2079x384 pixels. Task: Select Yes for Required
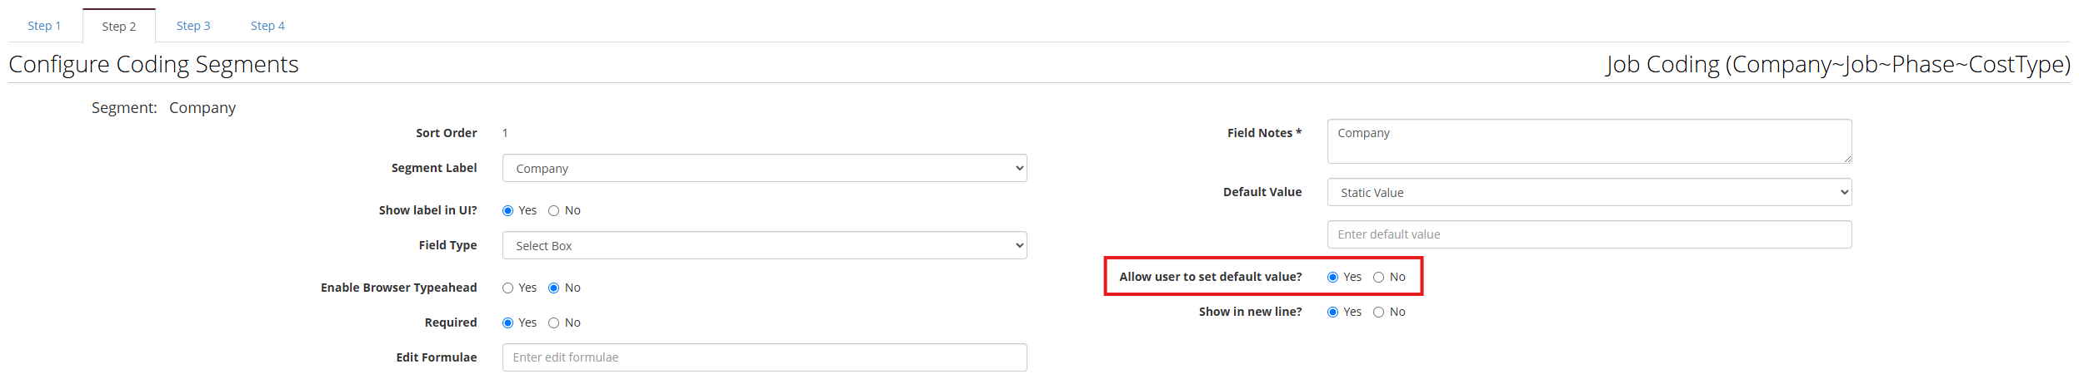[x=508, y=323]
